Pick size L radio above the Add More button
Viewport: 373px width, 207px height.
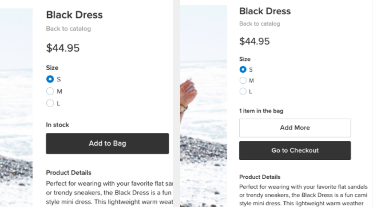(243, 91)
